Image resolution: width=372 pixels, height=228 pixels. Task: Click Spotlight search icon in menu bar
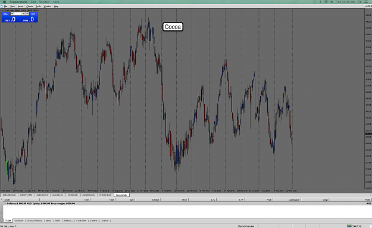360,2
